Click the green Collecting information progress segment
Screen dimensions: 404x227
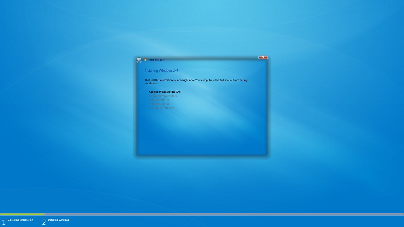tap(22, 214)
